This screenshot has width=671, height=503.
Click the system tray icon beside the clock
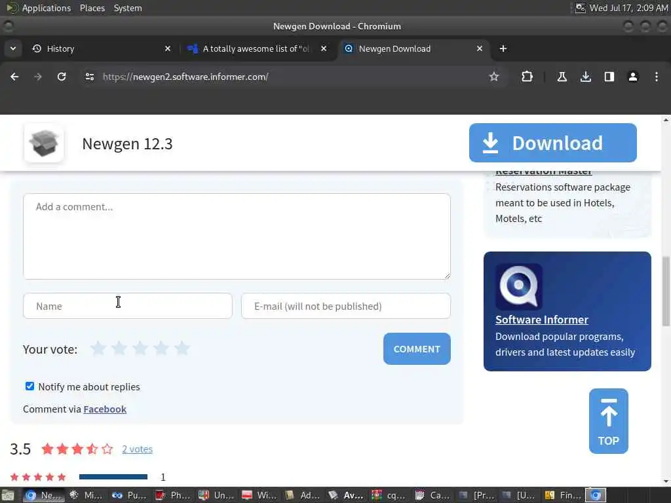pyautogui.click(x=581, y=8)
